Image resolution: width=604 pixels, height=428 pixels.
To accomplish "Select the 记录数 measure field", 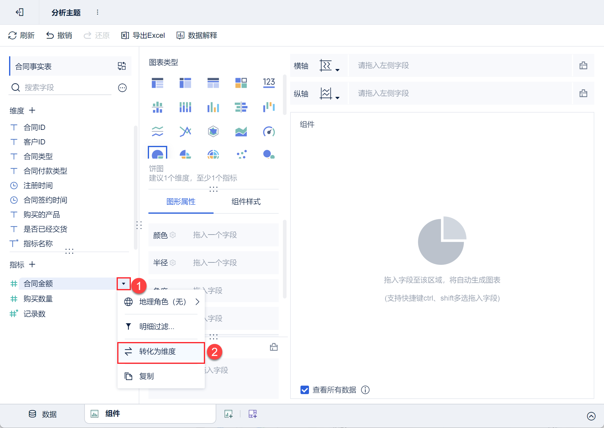I will click(35, 314).
